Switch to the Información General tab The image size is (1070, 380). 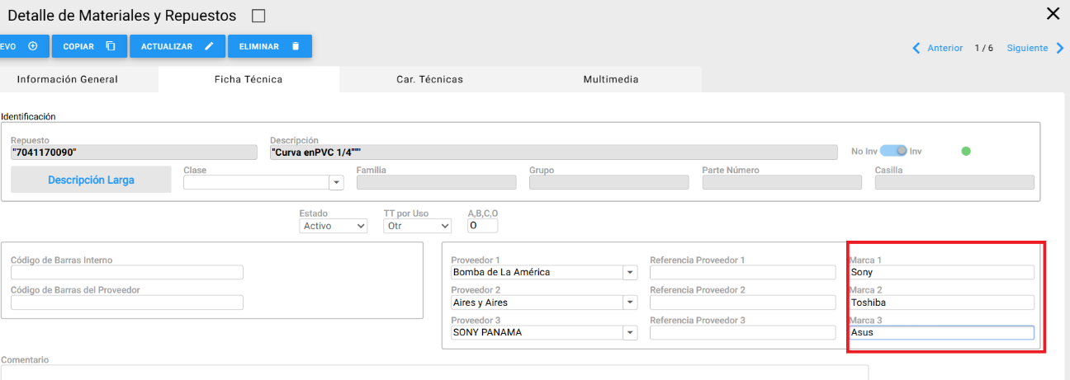pos(68,80)
